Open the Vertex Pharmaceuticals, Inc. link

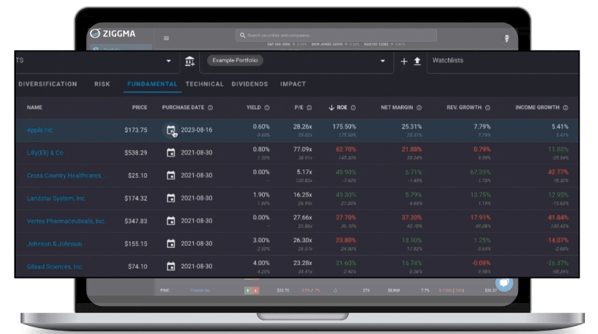(66, 221)
